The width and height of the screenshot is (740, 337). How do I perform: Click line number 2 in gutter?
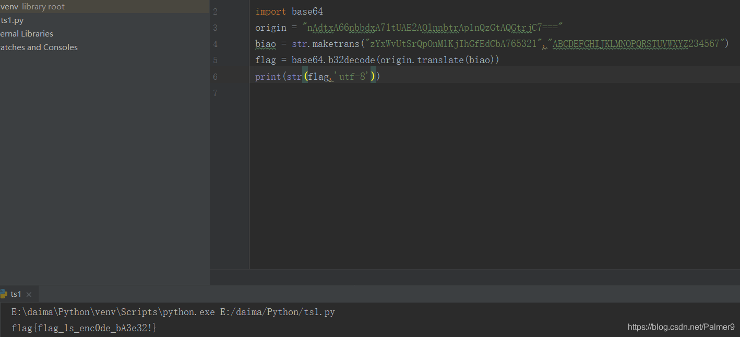(x=216, y=11)
